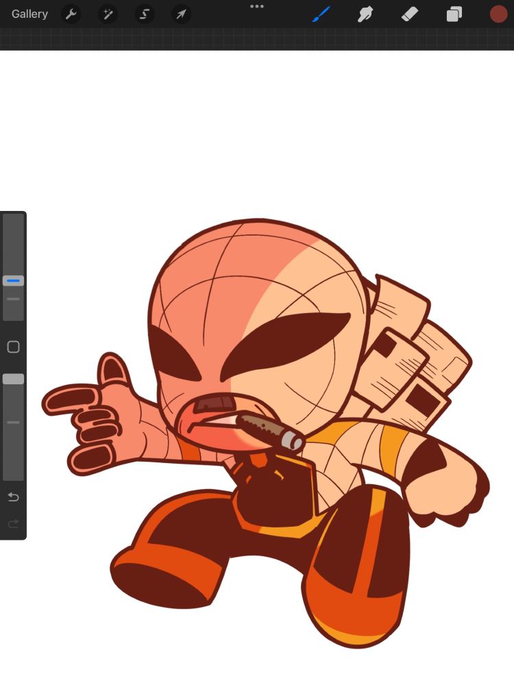Viewport: 514px width, 685px height.
Task: Select the Eraser tool
Action: (410, 14)
